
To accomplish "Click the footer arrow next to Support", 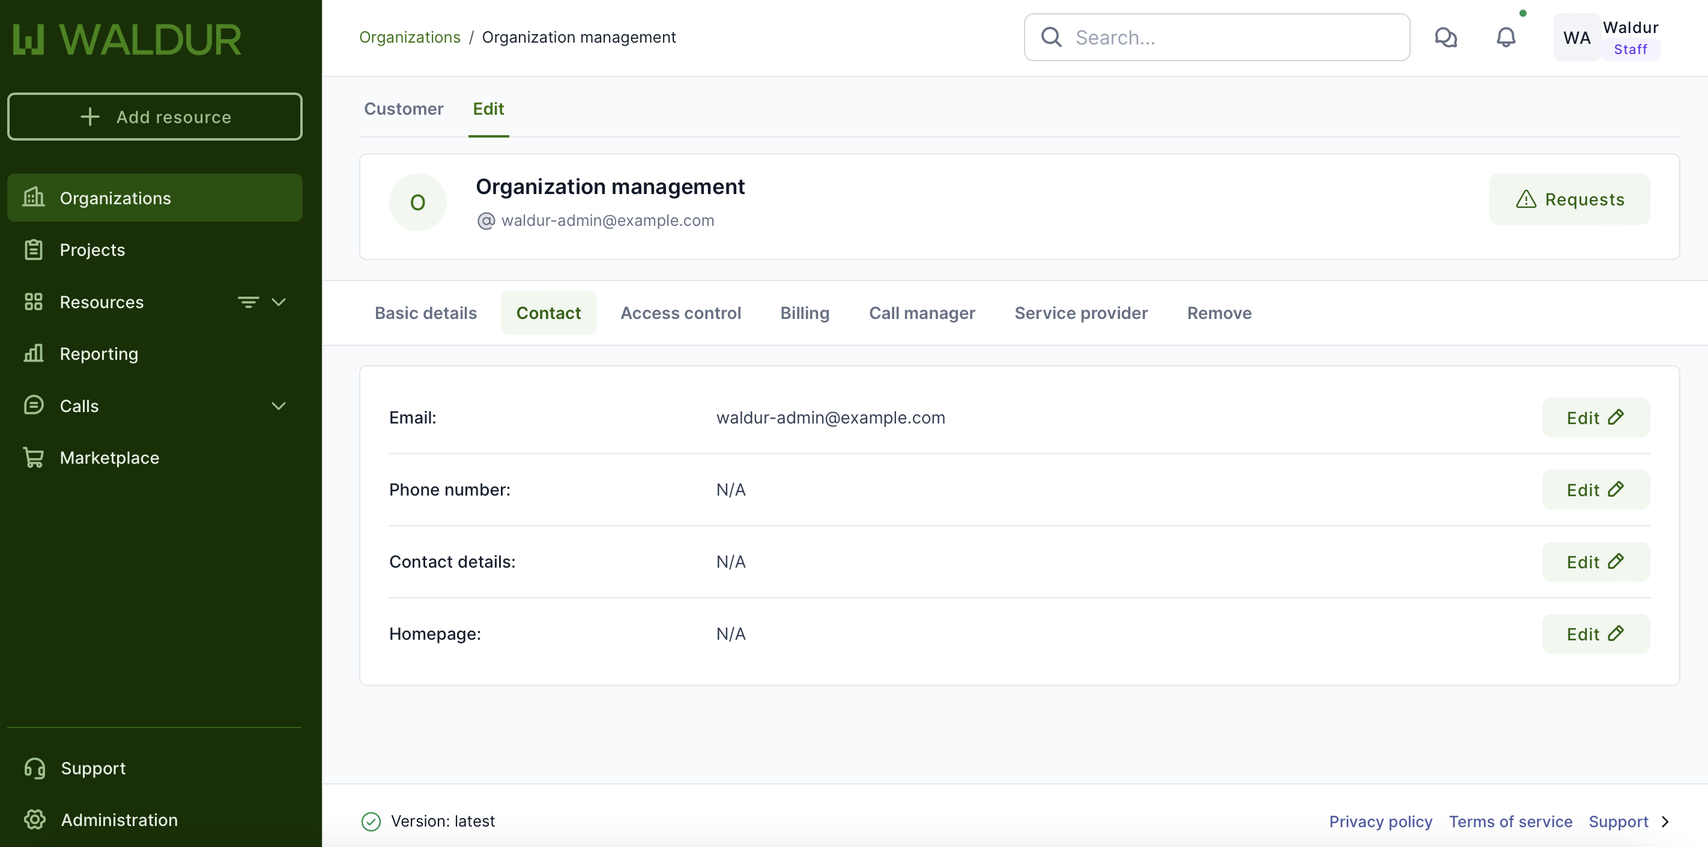I will (x=1665, y=821).
